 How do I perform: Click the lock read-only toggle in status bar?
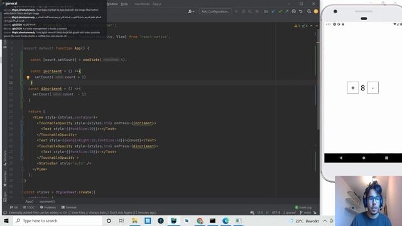[315, 213]
